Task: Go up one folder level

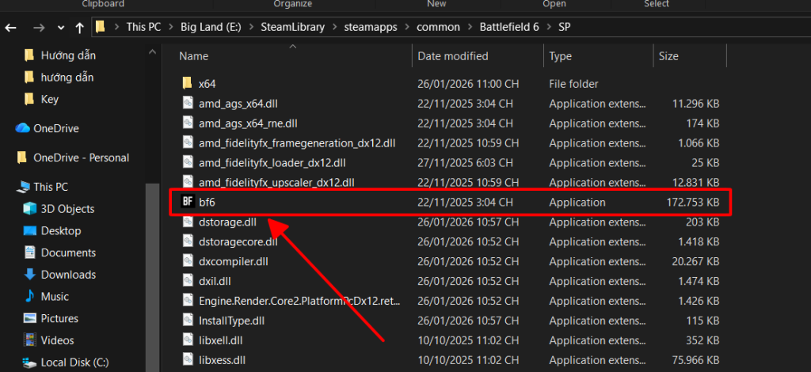Action: pos(80,28)
